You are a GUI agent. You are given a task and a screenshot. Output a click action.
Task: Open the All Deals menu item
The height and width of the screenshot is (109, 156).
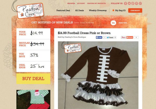click(79, 10)
